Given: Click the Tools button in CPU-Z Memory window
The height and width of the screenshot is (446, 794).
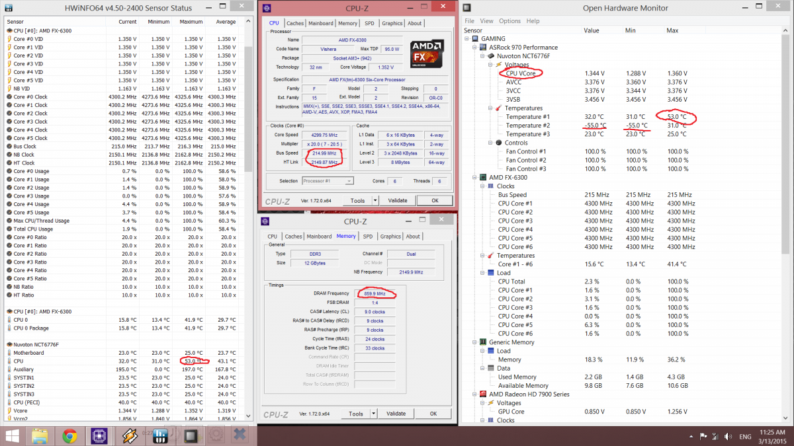Looking at the screenshot, I should (356, 414).
